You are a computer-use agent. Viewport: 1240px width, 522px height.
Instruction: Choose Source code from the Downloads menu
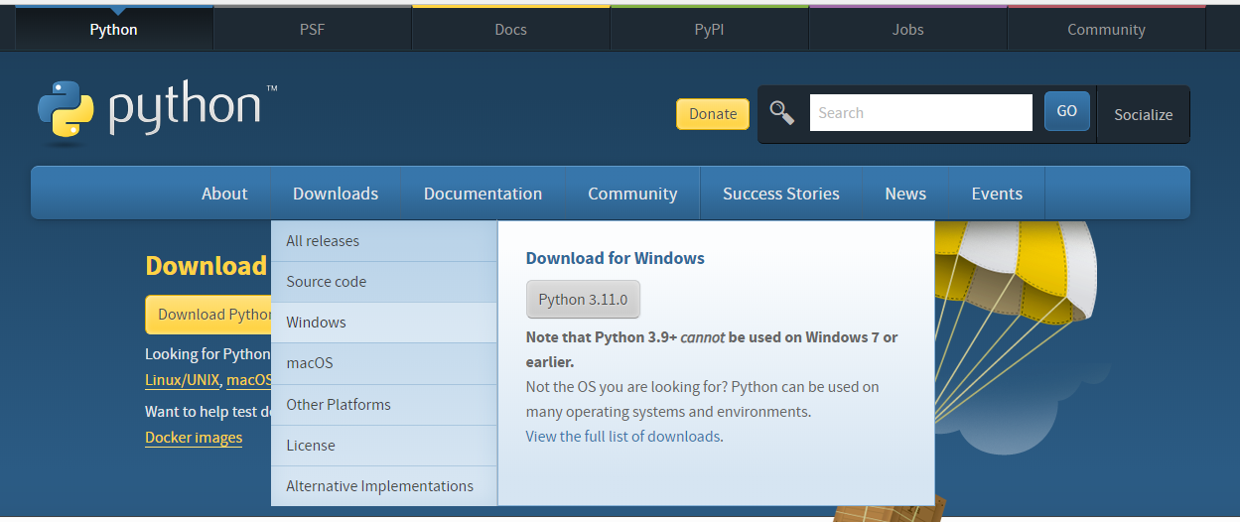tap(326, 282)
